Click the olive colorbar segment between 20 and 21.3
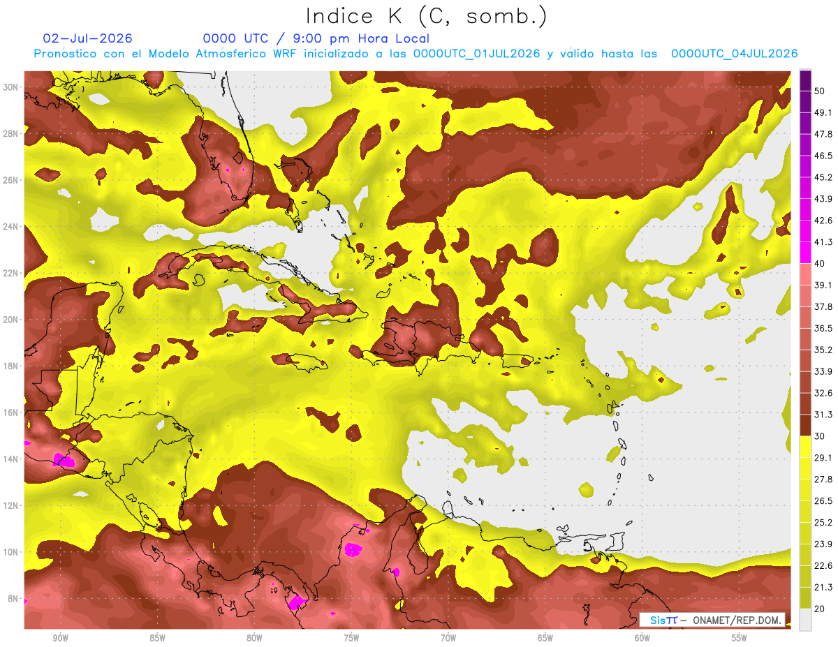 [x=805, y=597]
